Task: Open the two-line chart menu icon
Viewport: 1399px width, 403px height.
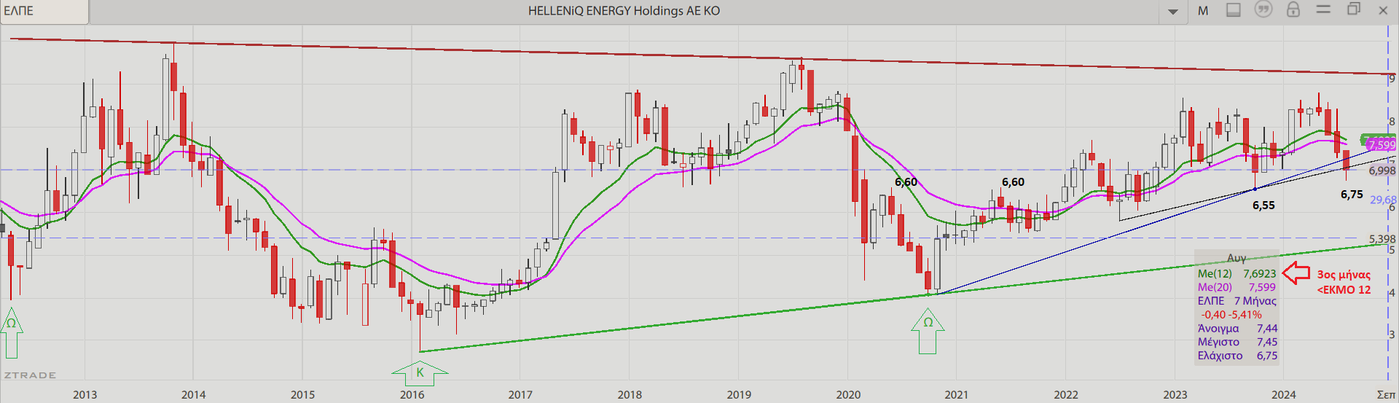Action: pyautogui.click(x=1323, y=9)
